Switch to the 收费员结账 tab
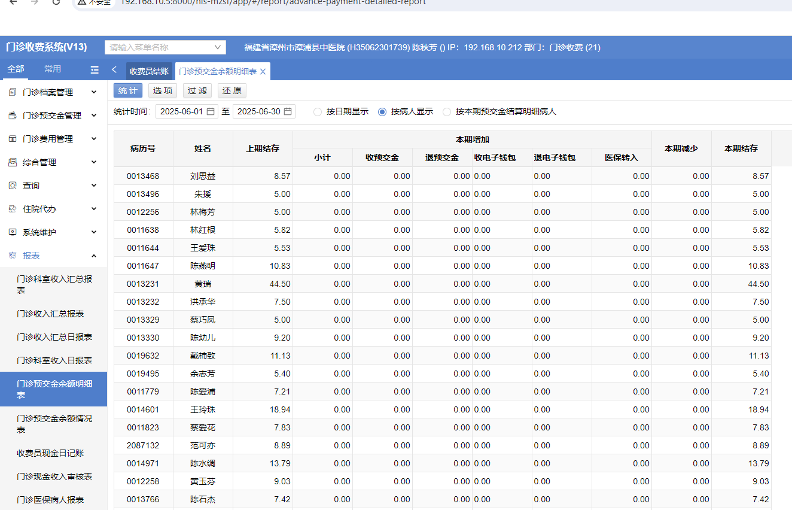Screen dimensions: 792x510 pos(149,71)
